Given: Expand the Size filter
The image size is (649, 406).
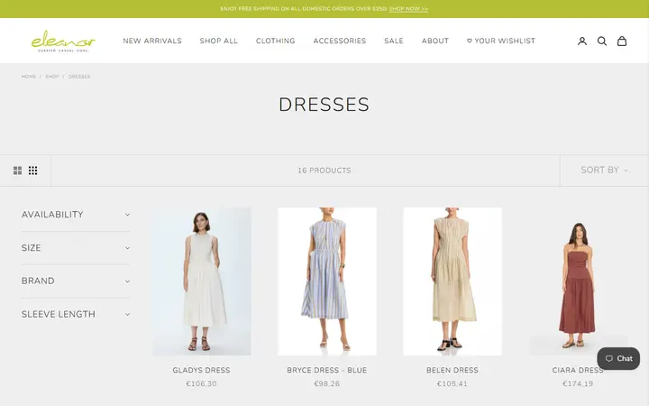Looking at the screenshot, I should coord(76,248).
